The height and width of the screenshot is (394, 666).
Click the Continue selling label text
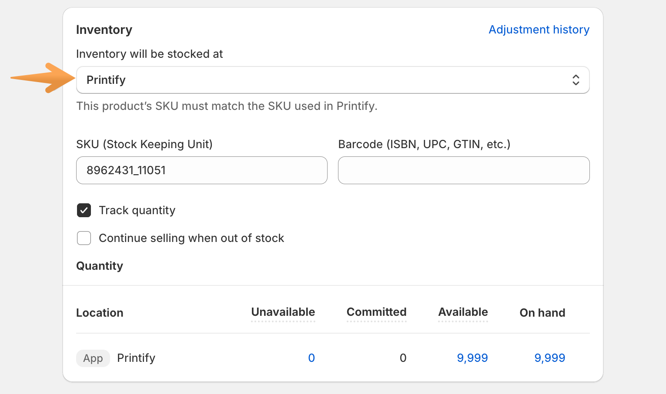tap(191, 238)
